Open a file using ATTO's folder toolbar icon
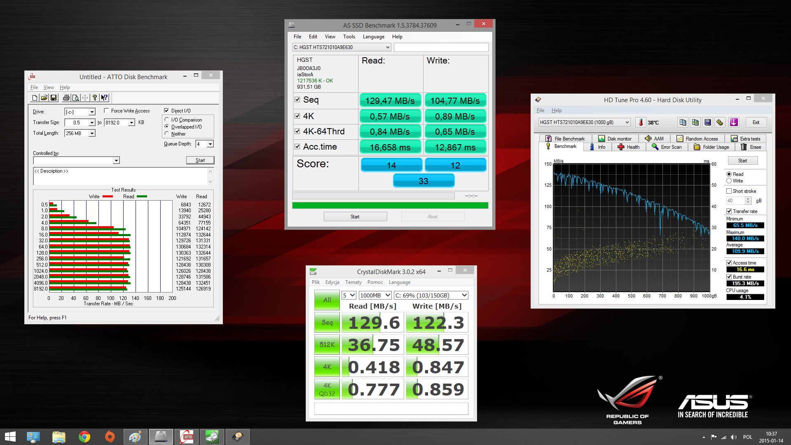The image size is (791, 445). (45, 98)
